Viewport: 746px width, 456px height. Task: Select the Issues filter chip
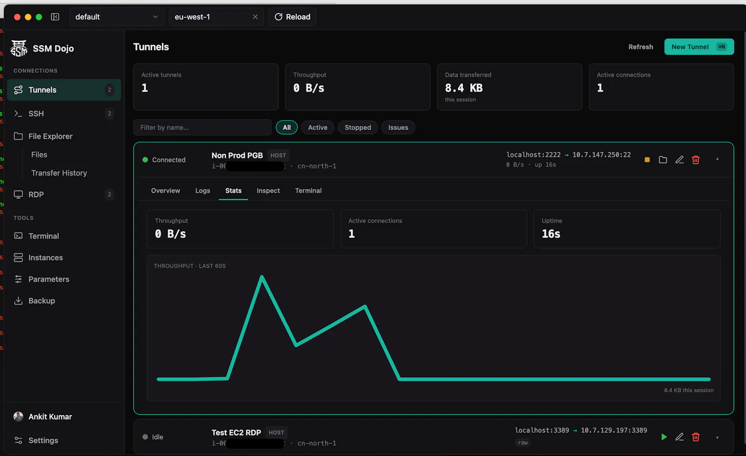coord(398,128)
